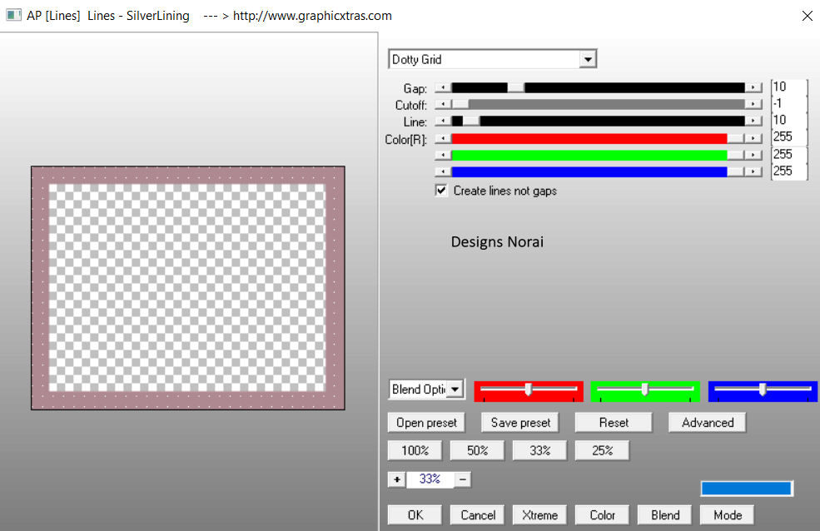820x531 pixels.
Task: Click the Line slider right arrow
Action: (x=753, y=122)
